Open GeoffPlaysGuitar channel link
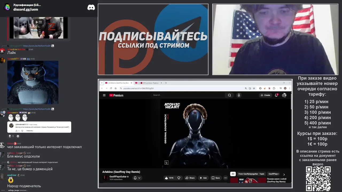 click(x=118, y=177)
